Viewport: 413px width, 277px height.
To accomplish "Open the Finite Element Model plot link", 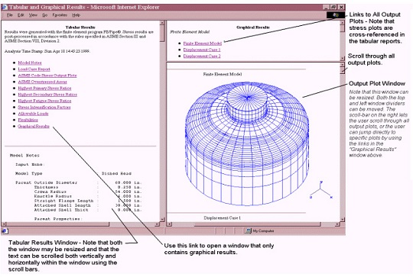I will 203,43.
